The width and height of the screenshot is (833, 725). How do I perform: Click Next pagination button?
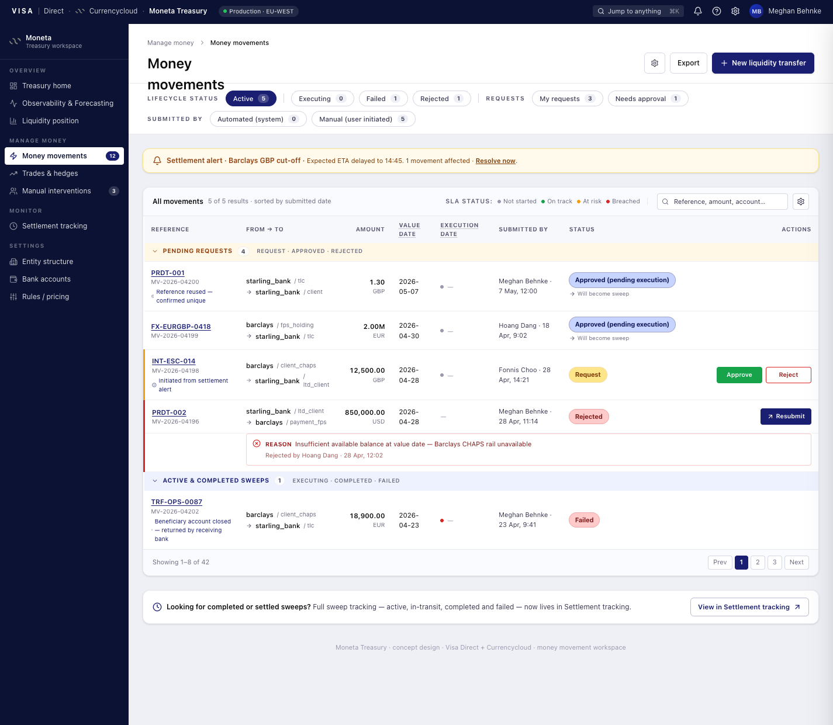796,563
